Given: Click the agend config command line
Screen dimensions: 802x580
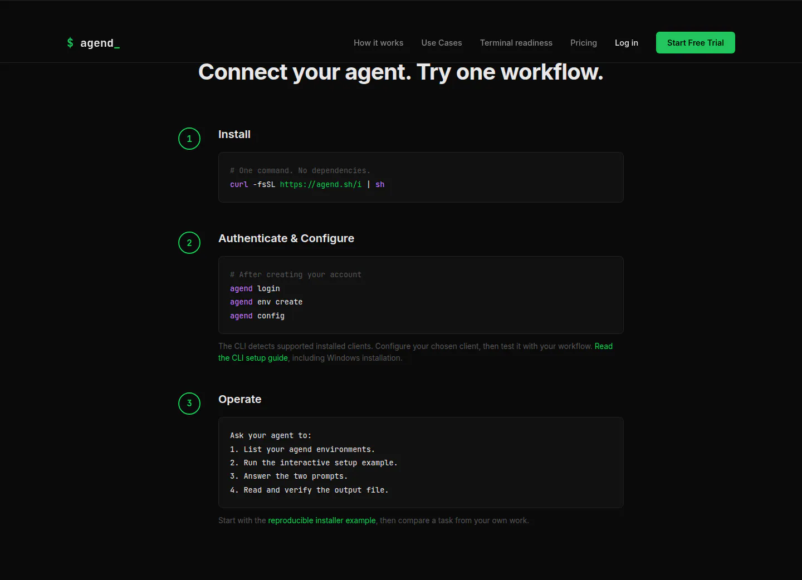Looking at the screenshot, I should 257,316.
